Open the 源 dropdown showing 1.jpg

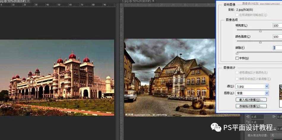252,86
